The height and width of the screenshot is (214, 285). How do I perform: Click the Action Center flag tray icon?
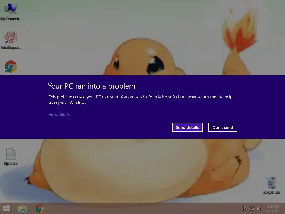[245, 209]
